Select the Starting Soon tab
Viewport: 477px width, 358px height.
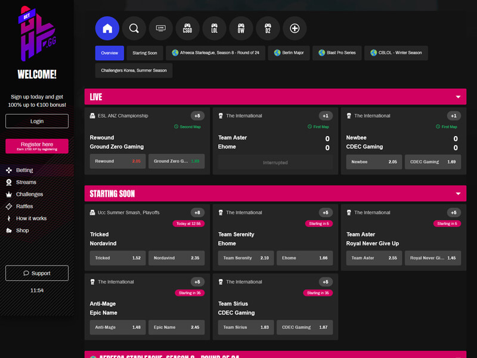[145, 53]
